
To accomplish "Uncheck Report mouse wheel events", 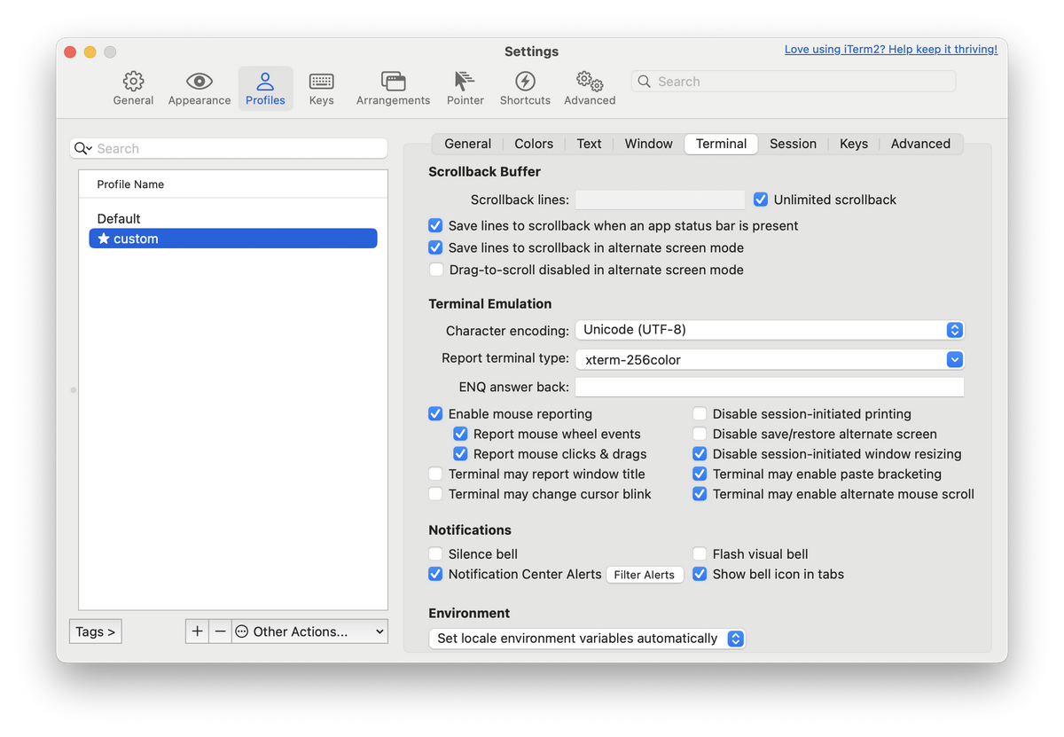I will pos(460,434).
